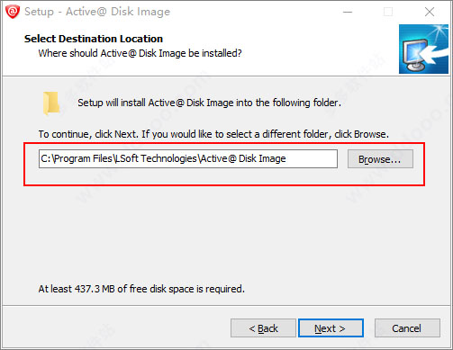Go back to the previous setup page
The width and height of the screenshot is (453, 350).
click(263, 328)
